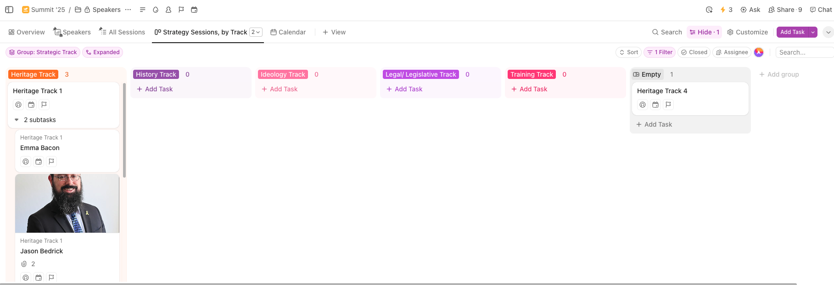Click the Customize button
Image resolution: width=834 pixels, height=285 pixels.
[747, 32]
